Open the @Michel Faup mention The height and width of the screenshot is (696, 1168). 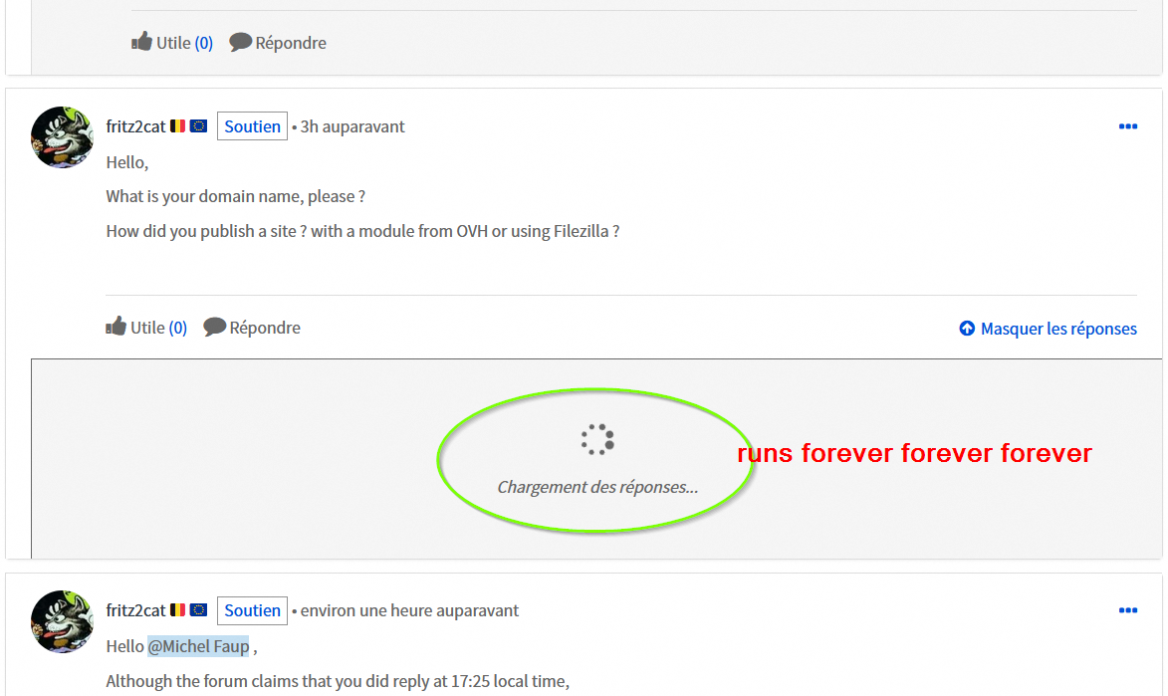pos(198,646)
